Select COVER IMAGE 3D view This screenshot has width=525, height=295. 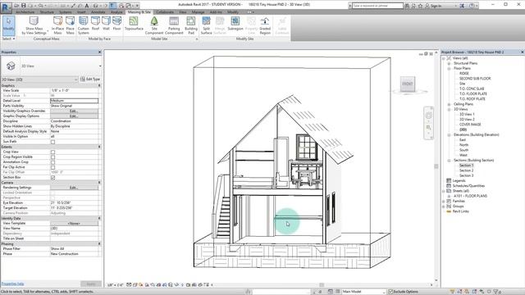click(470, 125)
